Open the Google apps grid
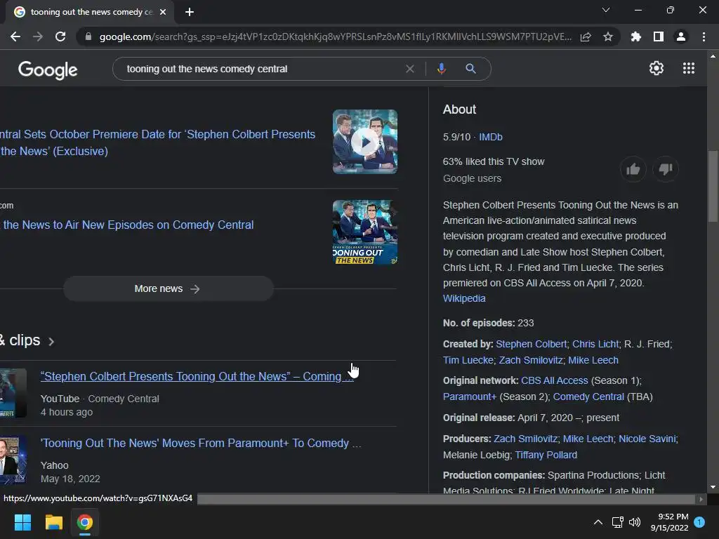The height and width of the screenshot is (539, 719). pyautogui.click(x=689, y=68)
